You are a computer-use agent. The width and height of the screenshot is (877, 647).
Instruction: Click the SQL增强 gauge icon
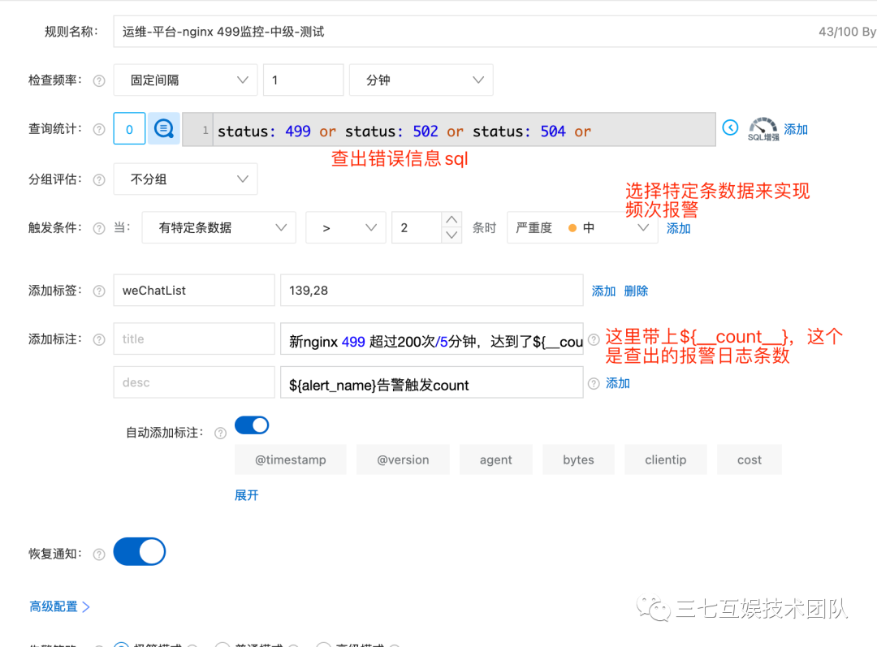763,129
